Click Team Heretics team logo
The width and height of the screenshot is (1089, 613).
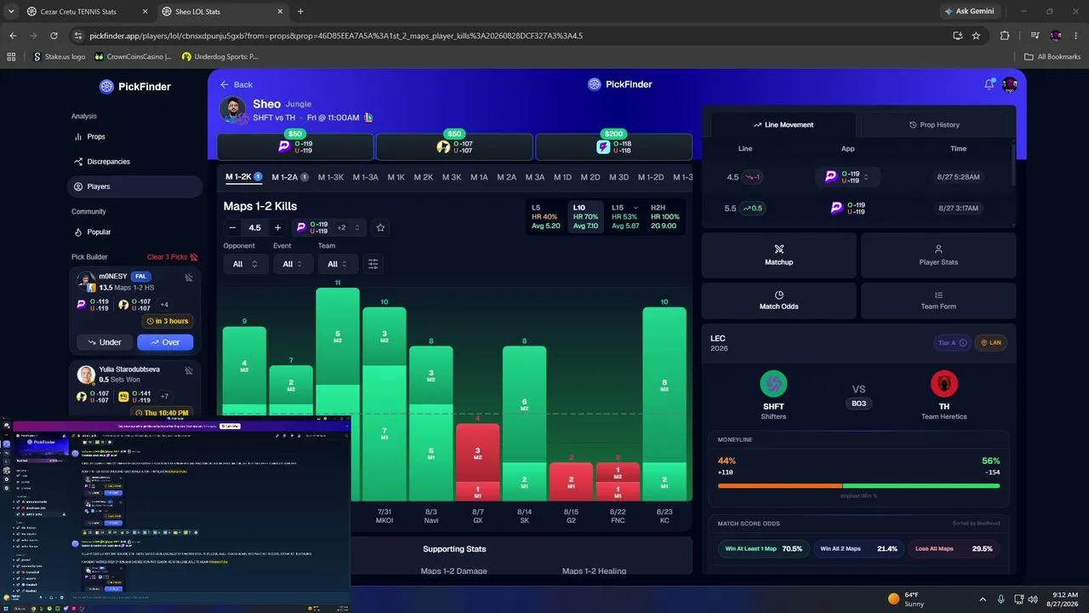coord(944,384)
